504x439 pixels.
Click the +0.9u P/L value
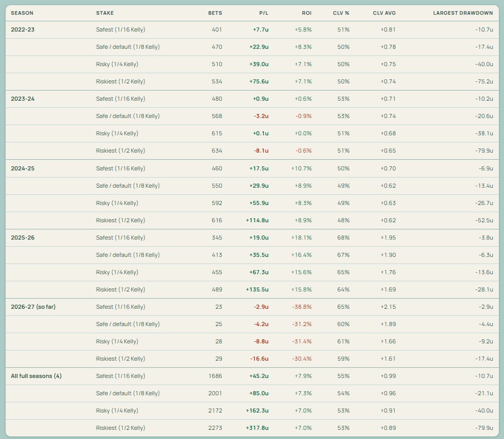pos(261,99)
